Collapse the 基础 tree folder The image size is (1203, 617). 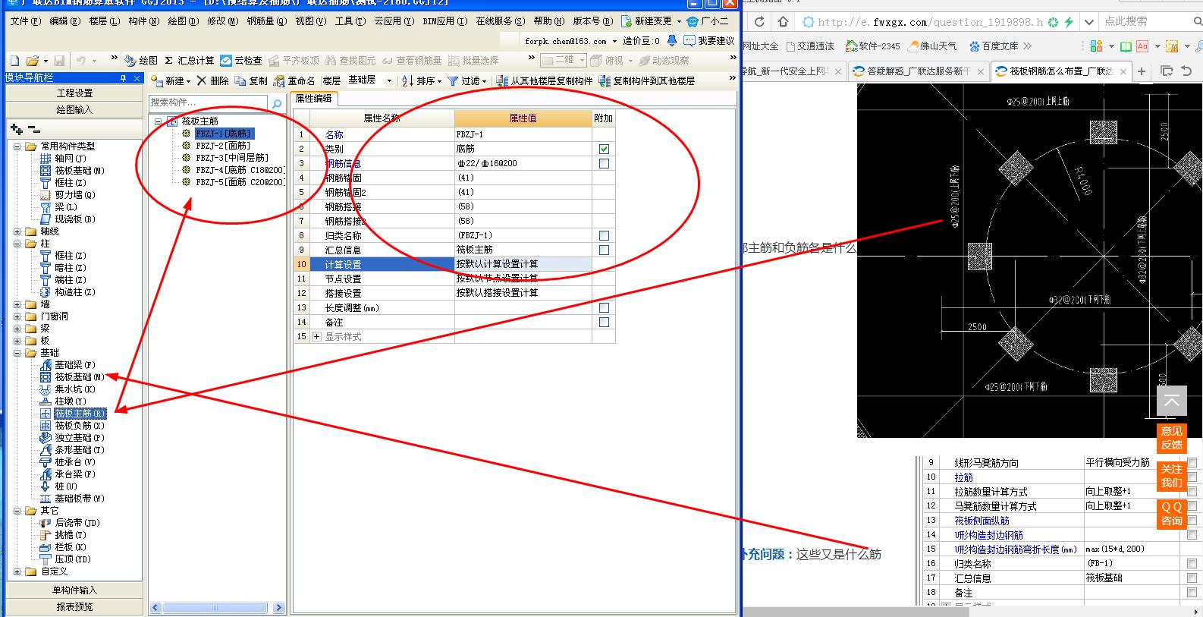pyautogui.click(x=17, y=353)
